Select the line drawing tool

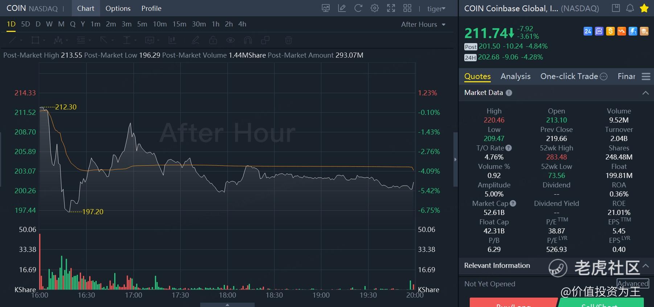pyautogui.click(x=12, y=40)
